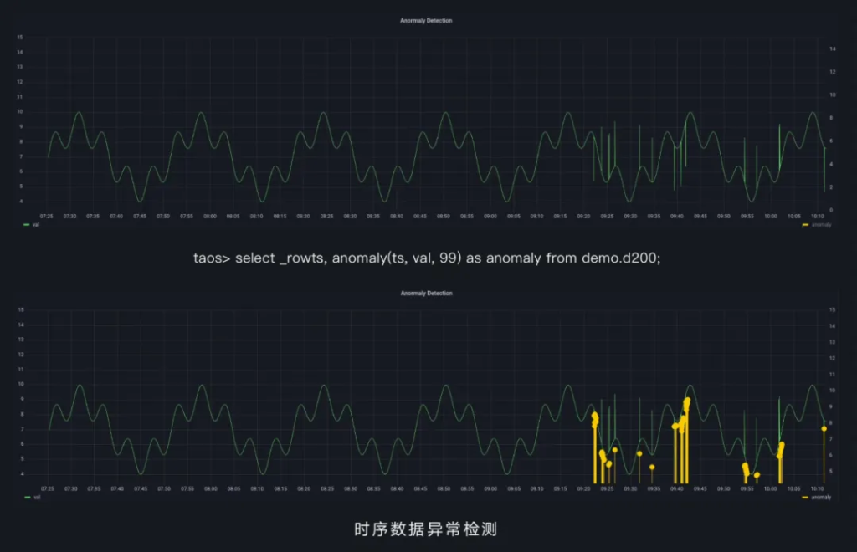The image size is (857, 552).
Task: Click the first wave peak near 07:30 in top chart
Action: pyautogui.click(x=79, y=113)
